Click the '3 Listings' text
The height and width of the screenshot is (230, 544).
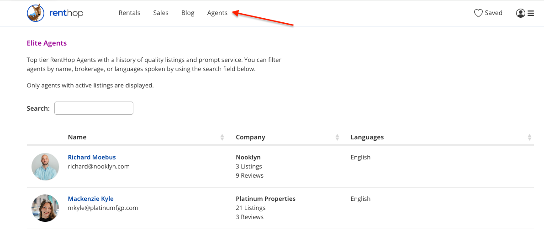point(249,166)
